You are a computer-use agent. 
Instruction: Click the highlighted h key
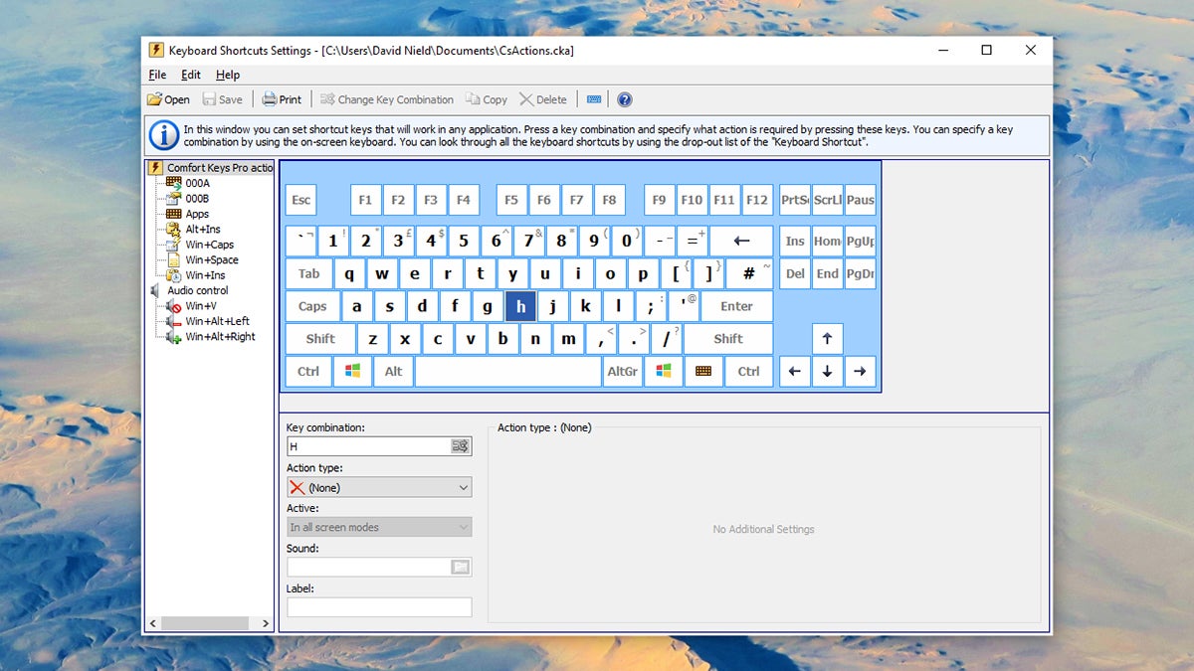click(x=520, y=306)
